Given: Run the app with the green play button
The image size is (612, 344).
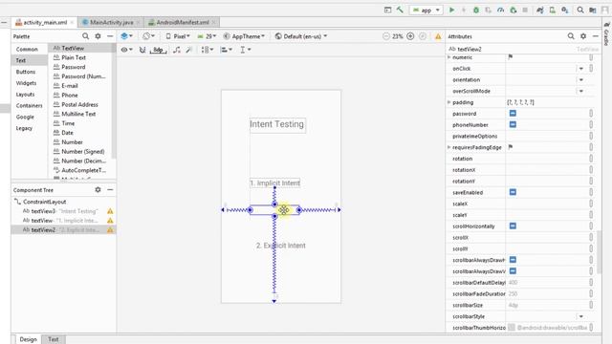Looking at the screenshot, I should click(x=451, y=10).
